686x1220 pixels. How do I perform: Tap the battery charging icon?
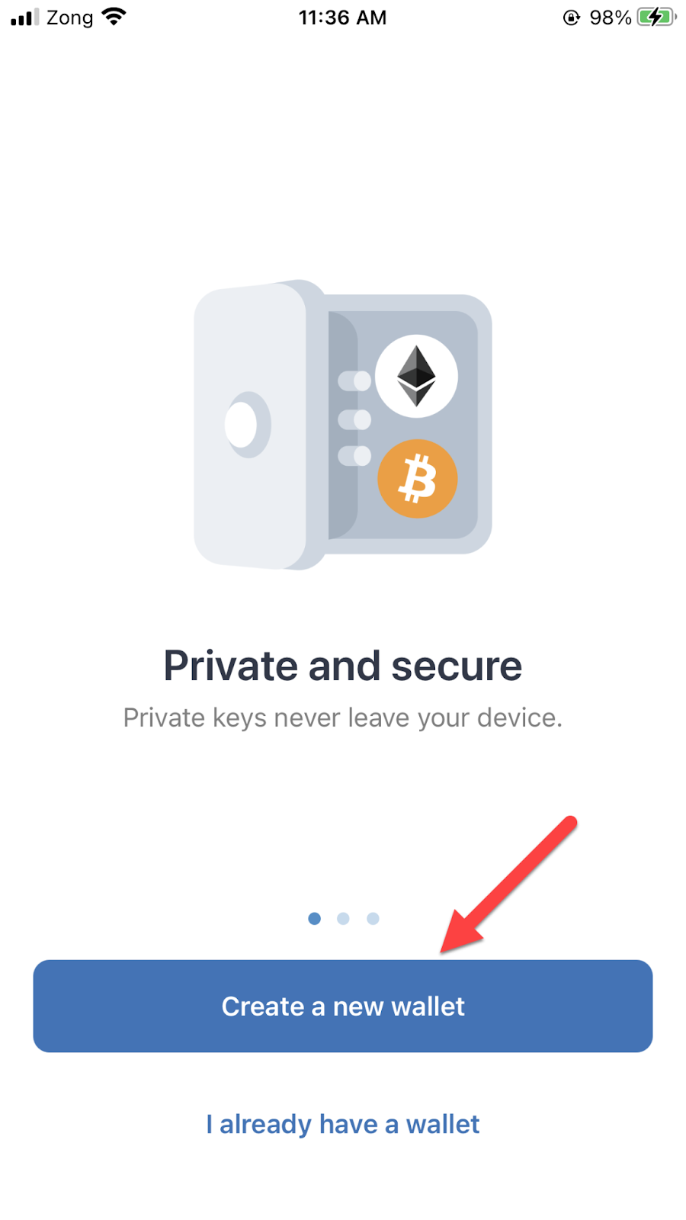656,17
